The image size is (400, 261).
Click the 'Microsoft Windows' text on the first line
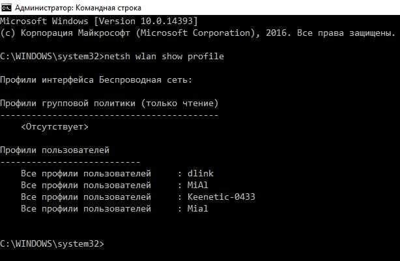[x=44, y=21]
